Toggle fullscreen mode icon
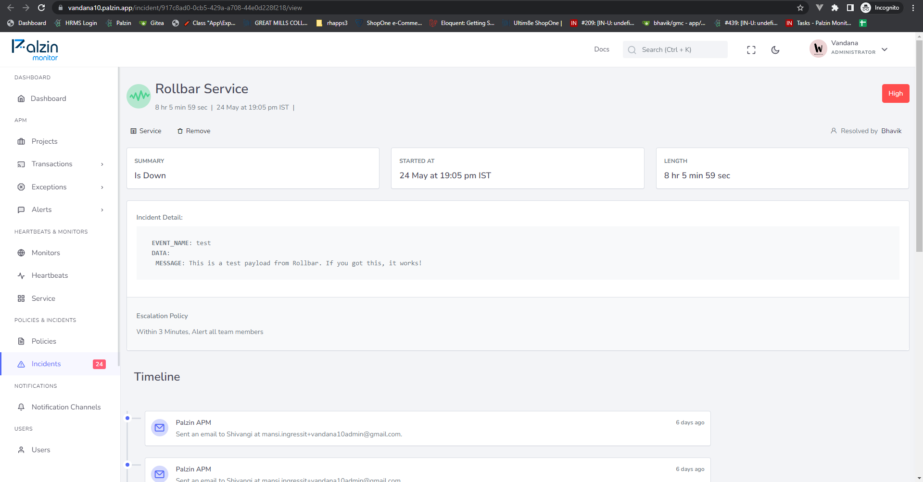923x482 pixels. click(751, 50)
